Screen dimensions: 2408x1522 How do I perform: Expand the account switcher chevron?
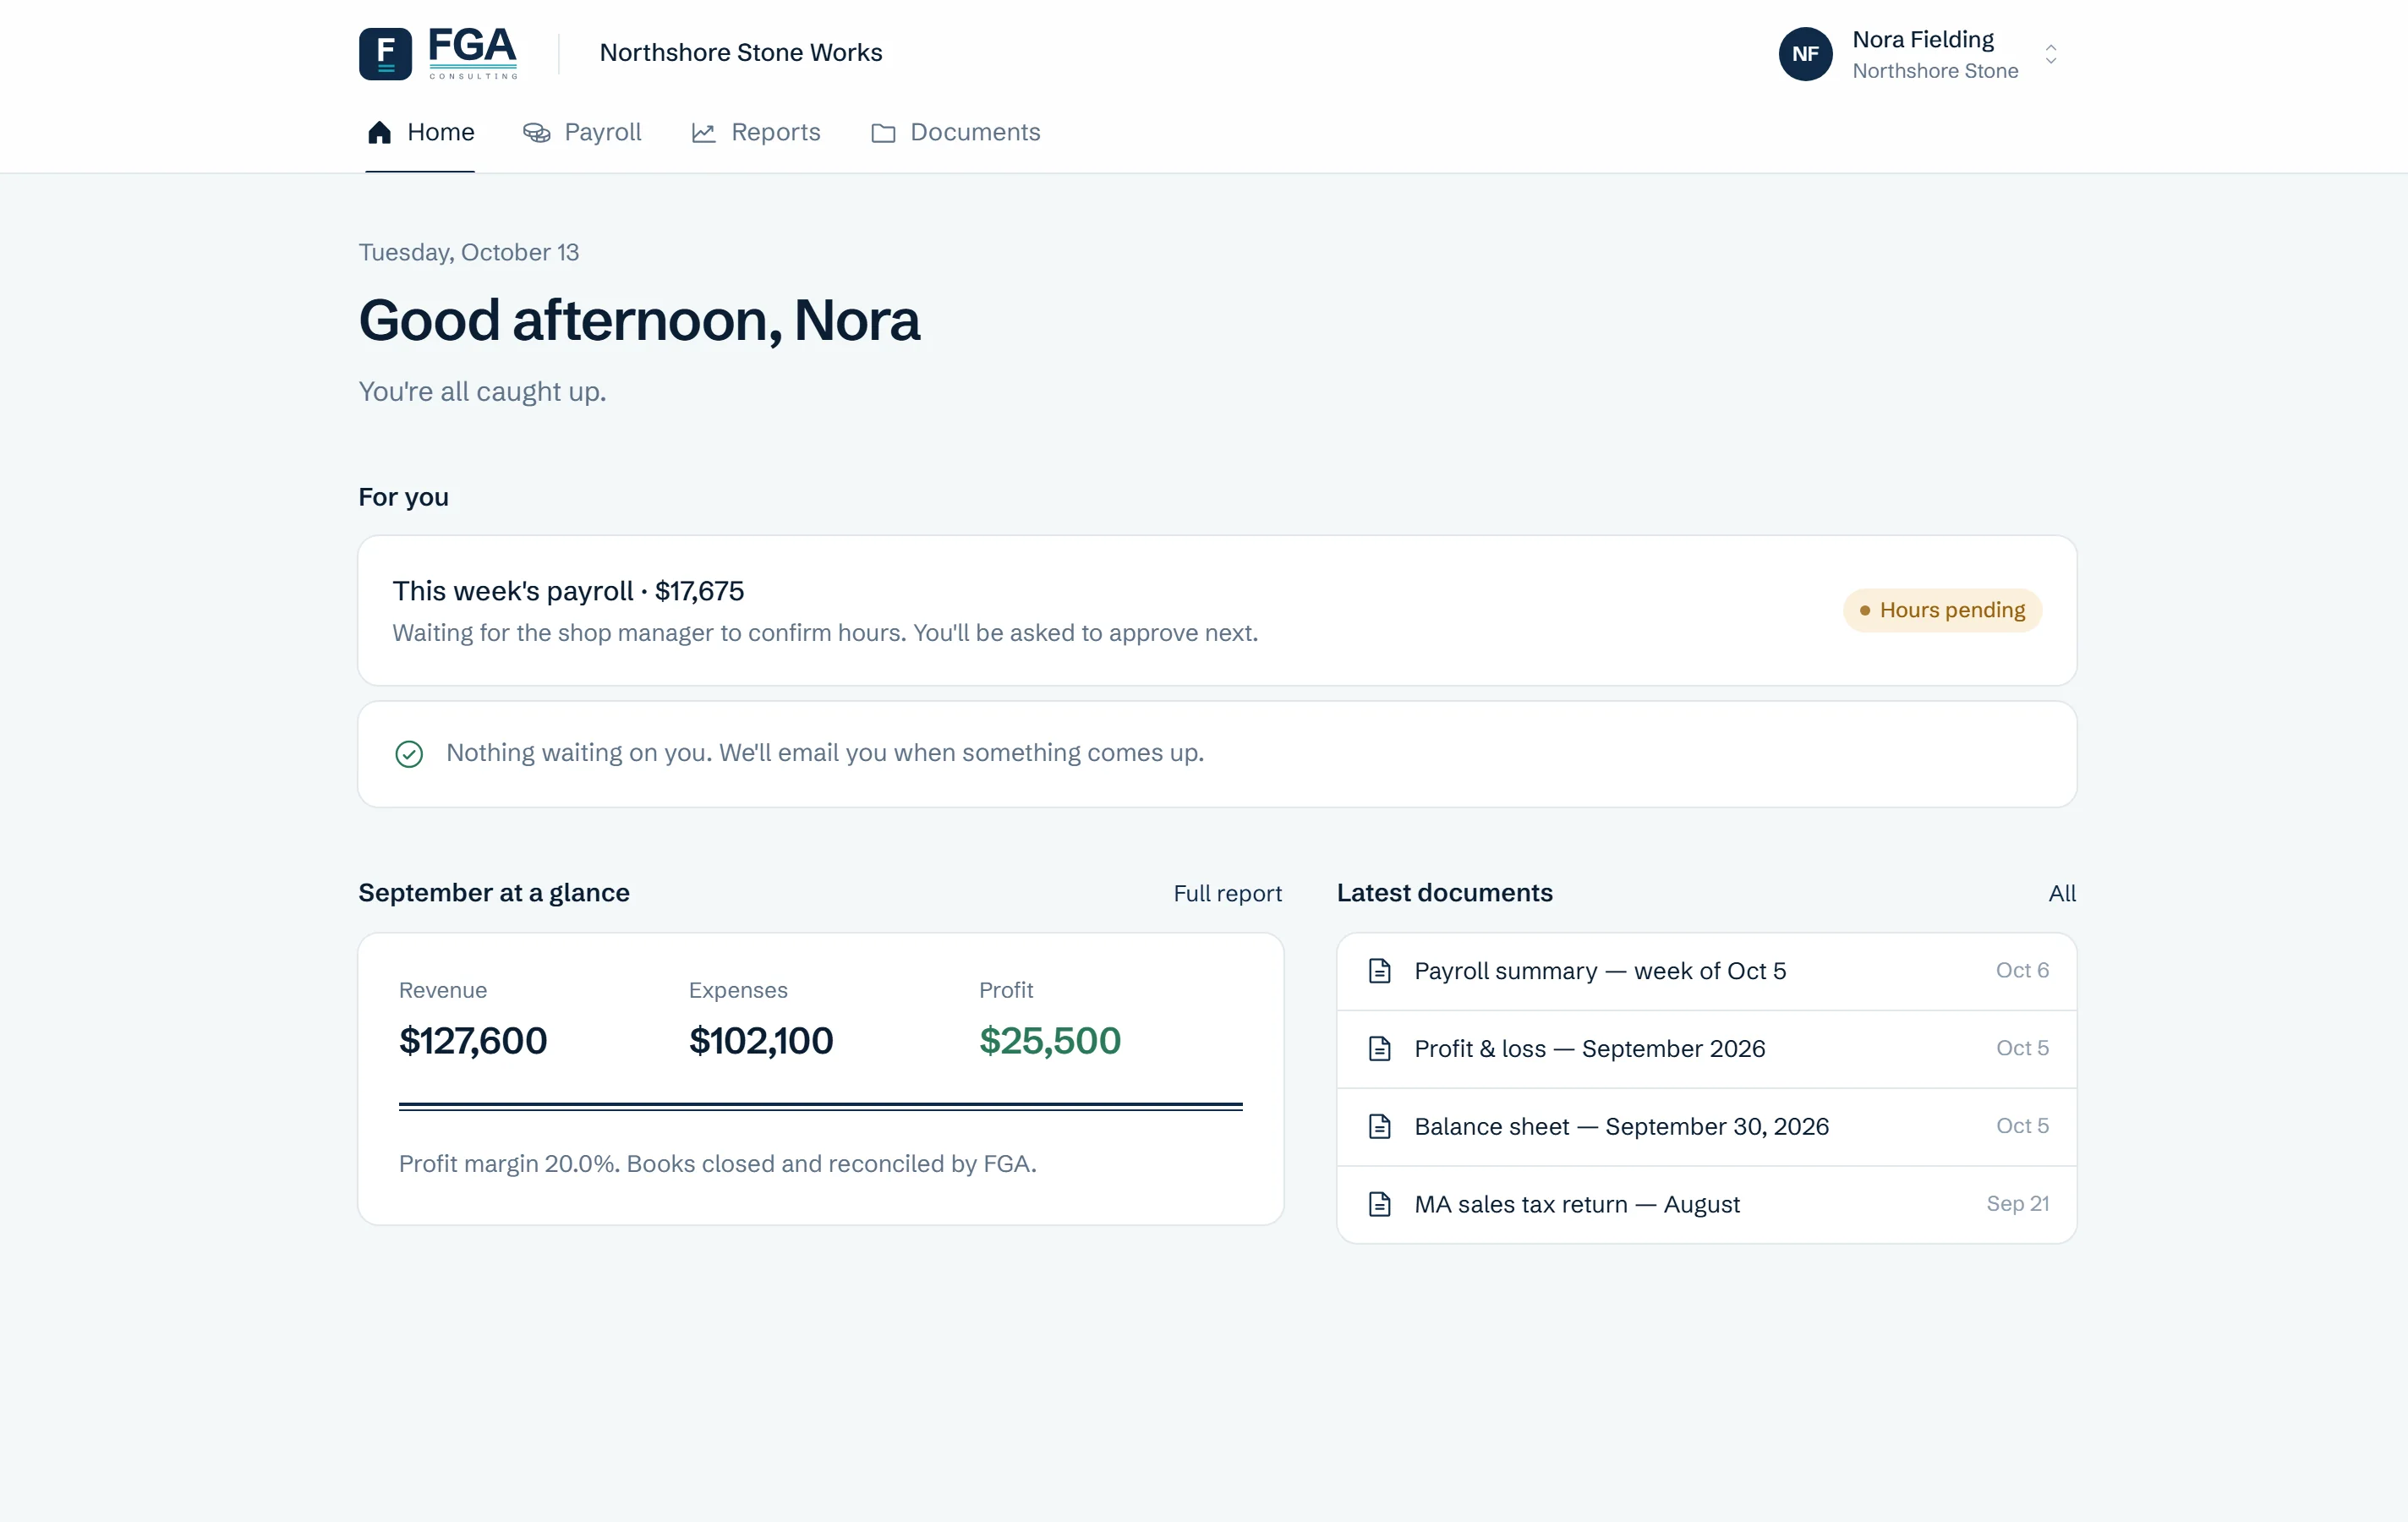(x=2051, y=54)
